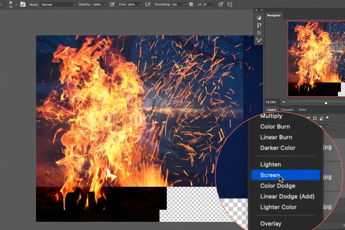Open the brush smoothing gear settings
The width and height of the screenshot is (345, 230).
[x=191, y=4]
